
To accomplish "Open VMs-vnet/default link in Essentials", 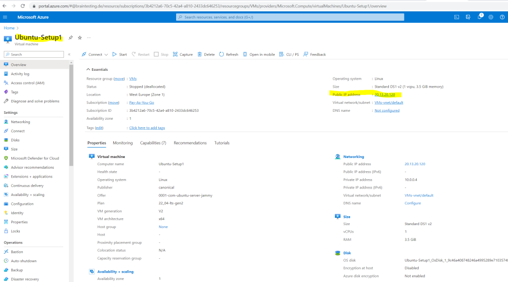I will [389, 102].
